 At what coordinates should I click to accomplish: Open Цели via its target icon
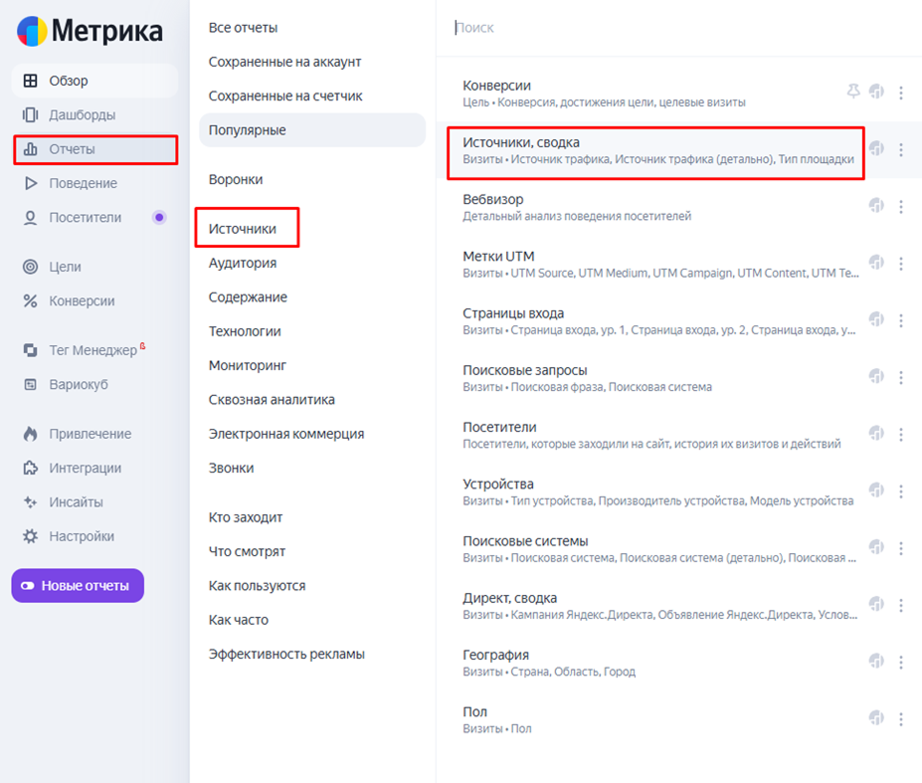tap(31, 267)
